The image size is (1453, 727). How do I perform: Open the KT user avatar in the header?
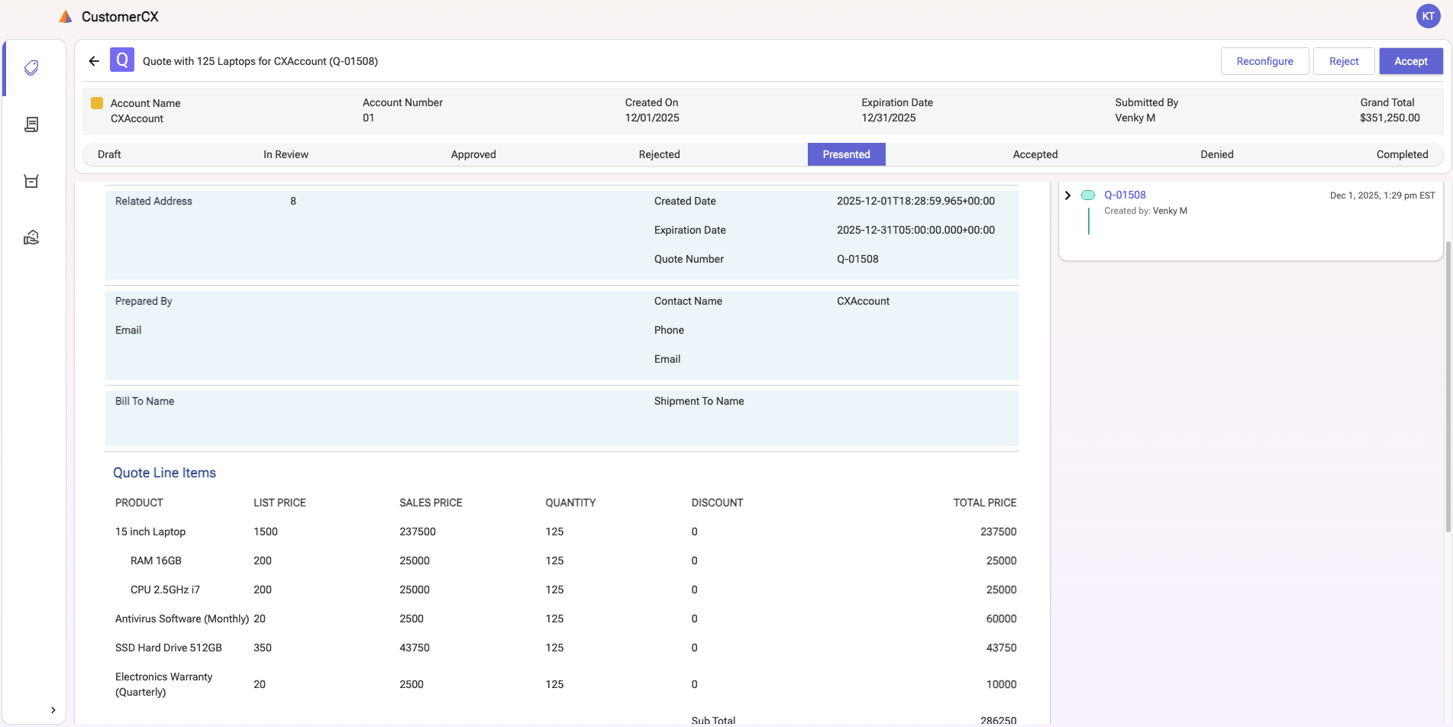point(1429,15)
